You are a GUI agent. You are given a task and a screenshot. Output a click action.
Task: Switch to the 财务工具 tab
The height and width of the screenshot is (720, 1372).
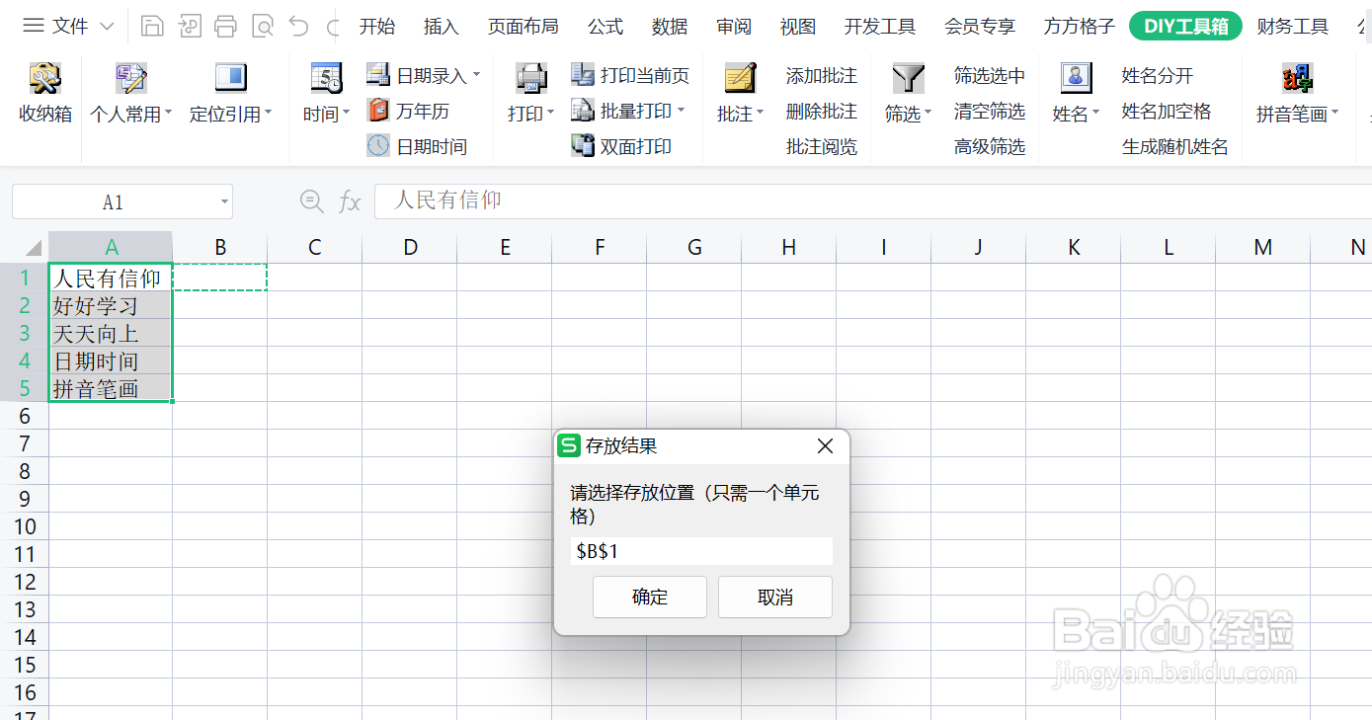coord(1293,27)
